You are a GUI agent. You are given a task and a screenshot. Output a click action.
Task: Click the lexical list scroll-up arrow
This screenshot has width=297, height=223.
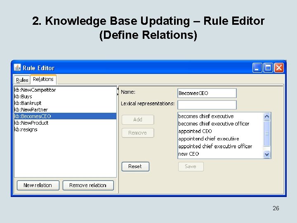(267, 116)
